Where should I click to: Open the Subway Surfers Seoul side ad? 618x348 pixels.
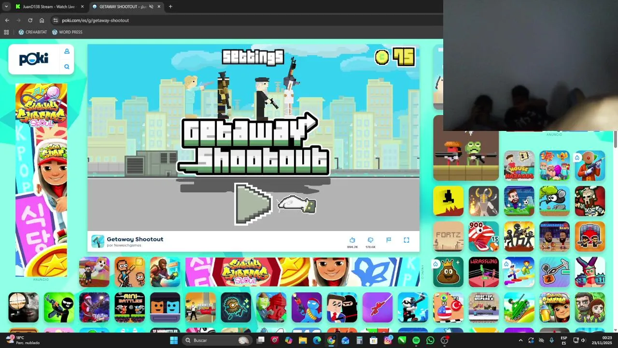click(x=41, y=180)
